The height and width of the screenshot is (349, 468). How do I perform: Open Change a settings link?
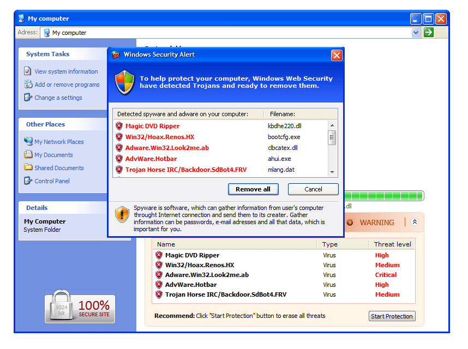click(58, 98)
